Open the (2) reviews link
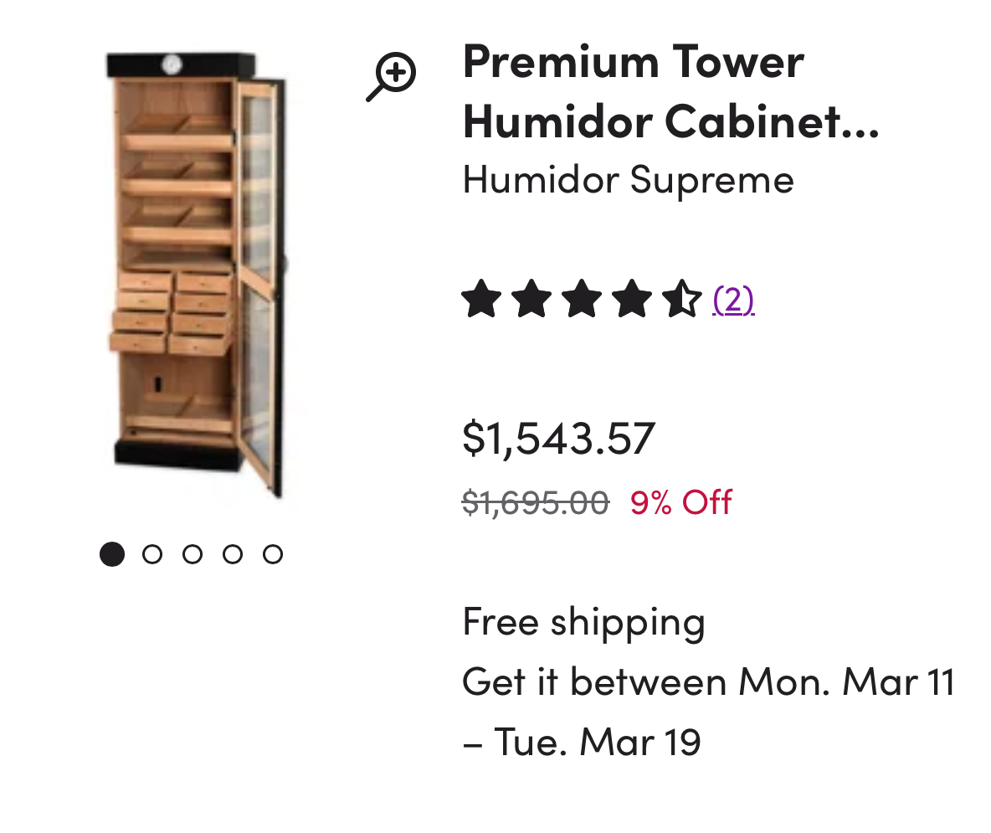This screenshot has width=991, height=833. (x=733, y=300)
